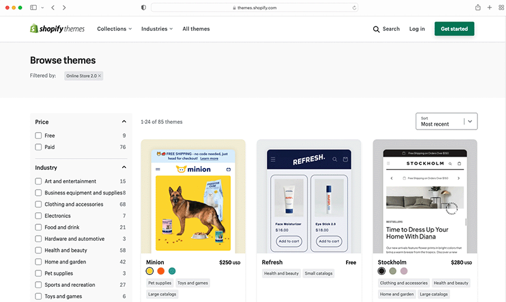Click the privacy shield icon
This screenshot has width=506, height=302.
pyautogui.click(x=144, y=8)
